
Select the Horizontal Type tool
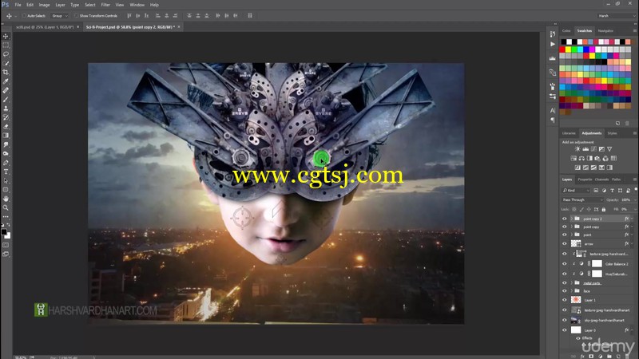[x=6, y=172]
